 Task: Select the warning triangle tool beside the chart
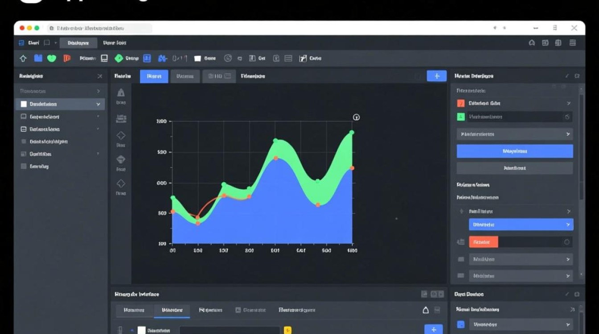(x=121, y=93)
